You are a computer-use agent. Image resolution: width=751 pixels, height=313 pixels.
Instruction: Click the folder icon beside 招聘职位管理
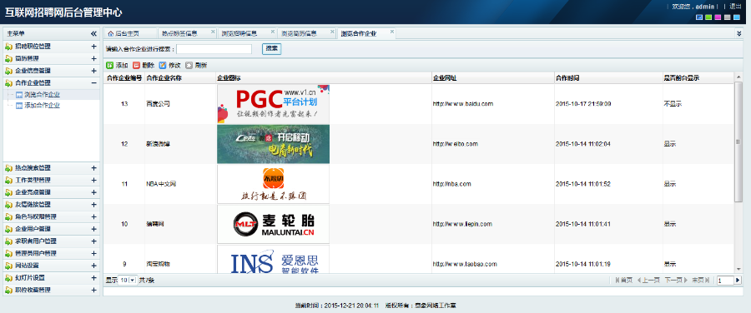(8, 47)
